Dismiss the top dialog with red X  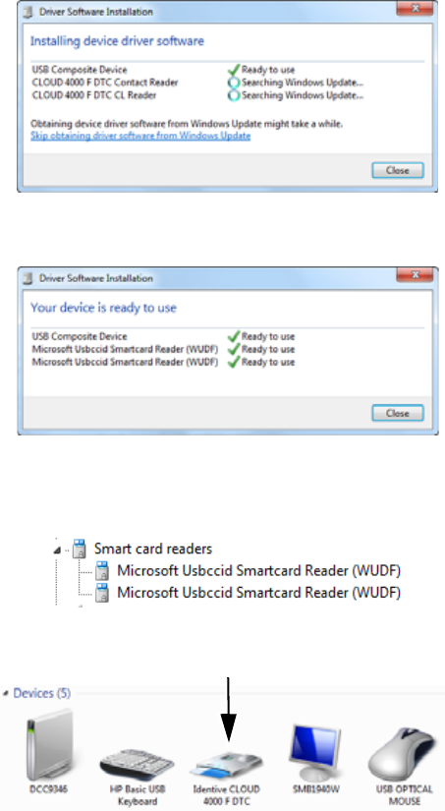click(x=415, y=9)
